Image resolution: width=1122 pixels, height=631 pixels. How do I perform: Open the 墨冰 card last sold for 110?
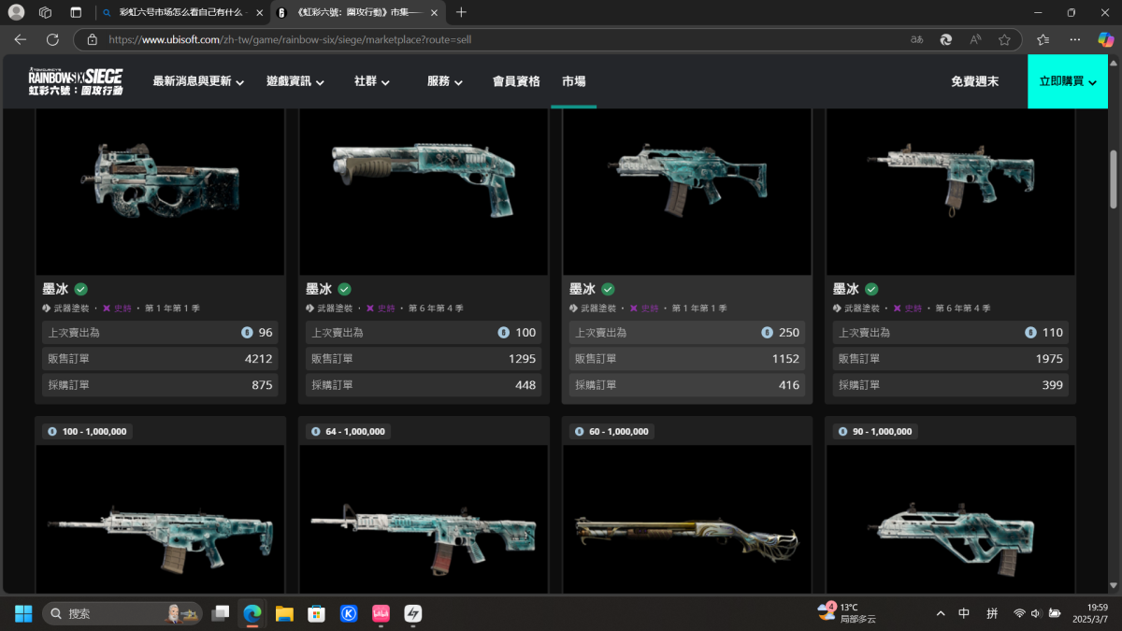pos(951,257)
